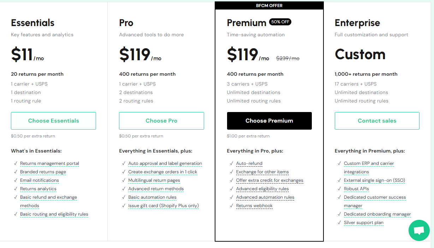Open Auto approval and label generation link

(165, 163)
